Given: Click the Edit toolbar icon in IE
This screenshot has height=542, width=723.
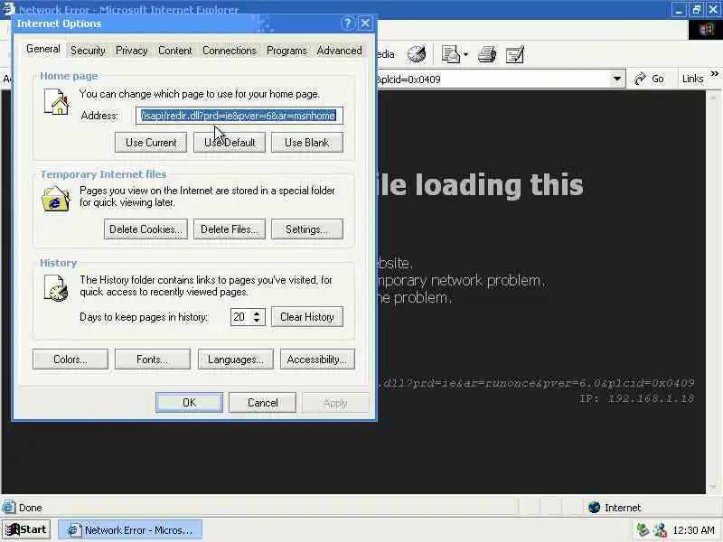Looking at the screenshot, I should click(515, 54).
